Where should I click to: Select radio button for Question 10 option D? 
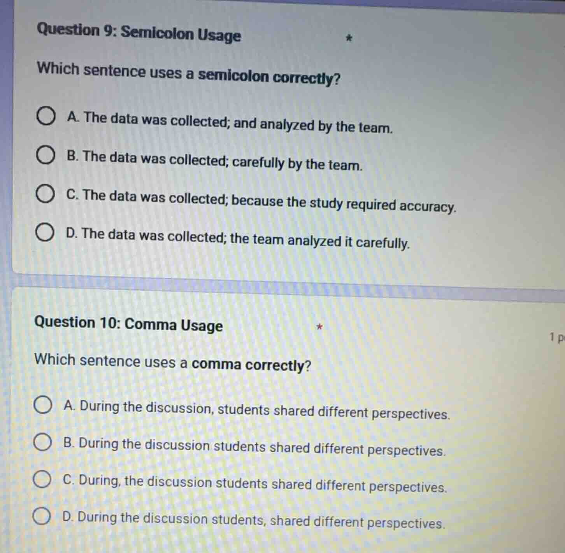pos(41,517)
